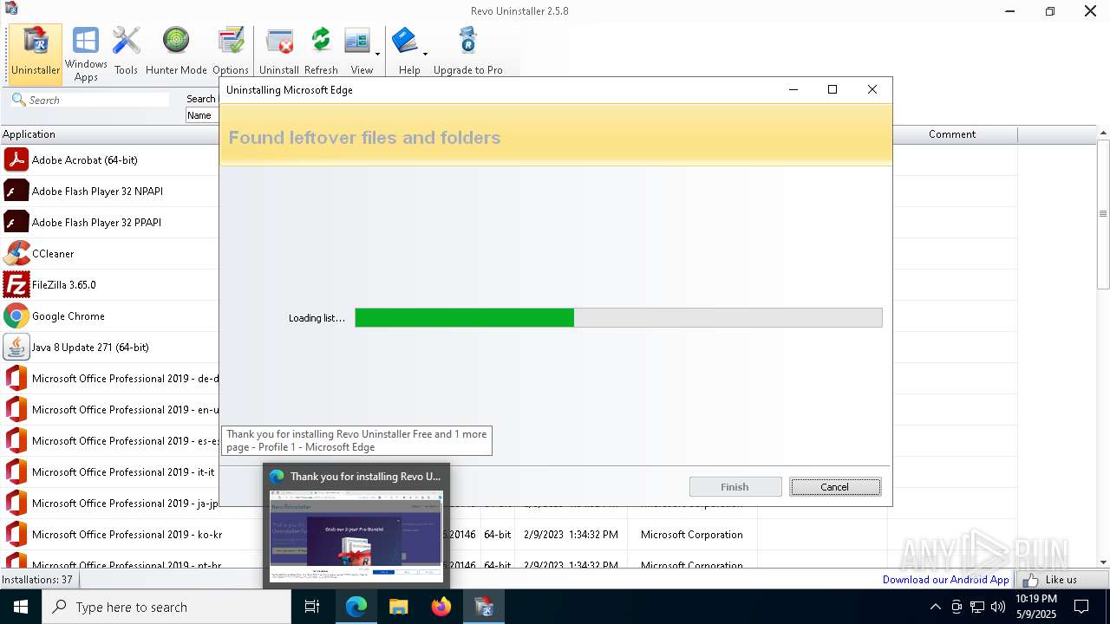Open the Windows Start menu
This screenshot has width=1110, height=624.
click(x=21, y=607)
